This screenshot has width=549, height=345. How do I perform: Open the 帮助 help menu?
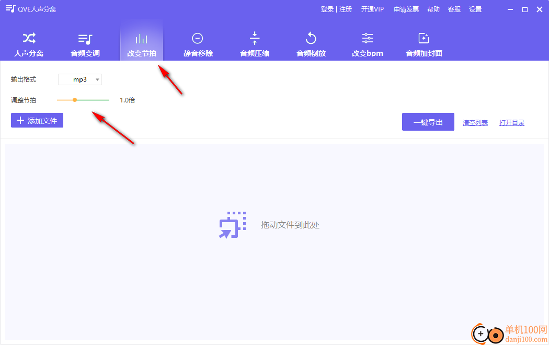point(433,9)
